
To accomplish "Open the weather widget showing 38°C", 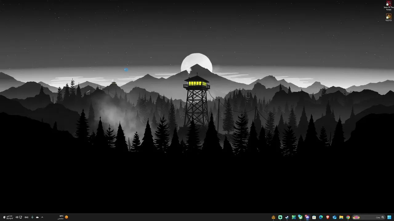I will coord(63,217).
